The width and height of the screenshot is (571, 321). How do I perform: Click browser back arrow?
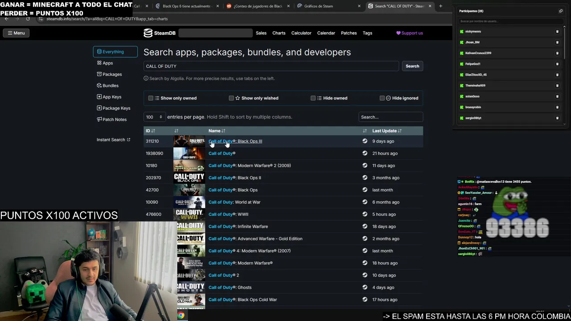pos(7,19)
